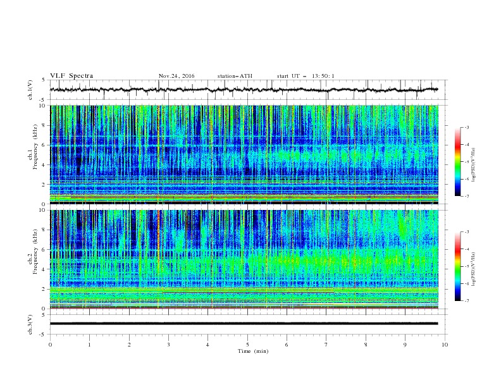The image size is (501, 387).
Task: Click the ch.1 "Frequency (kHz)" axis label
Action: (35, 147)
